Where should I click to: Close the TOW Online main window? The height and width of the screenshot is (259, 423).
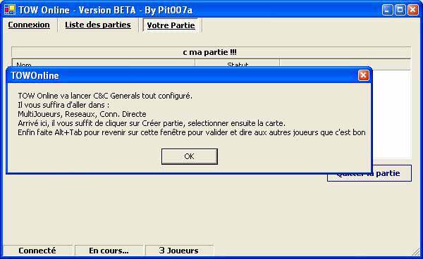coord(413,10)
